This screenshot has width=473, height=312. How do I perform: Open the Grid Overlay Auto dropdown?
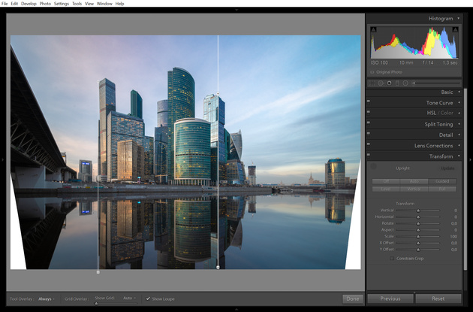129,298
